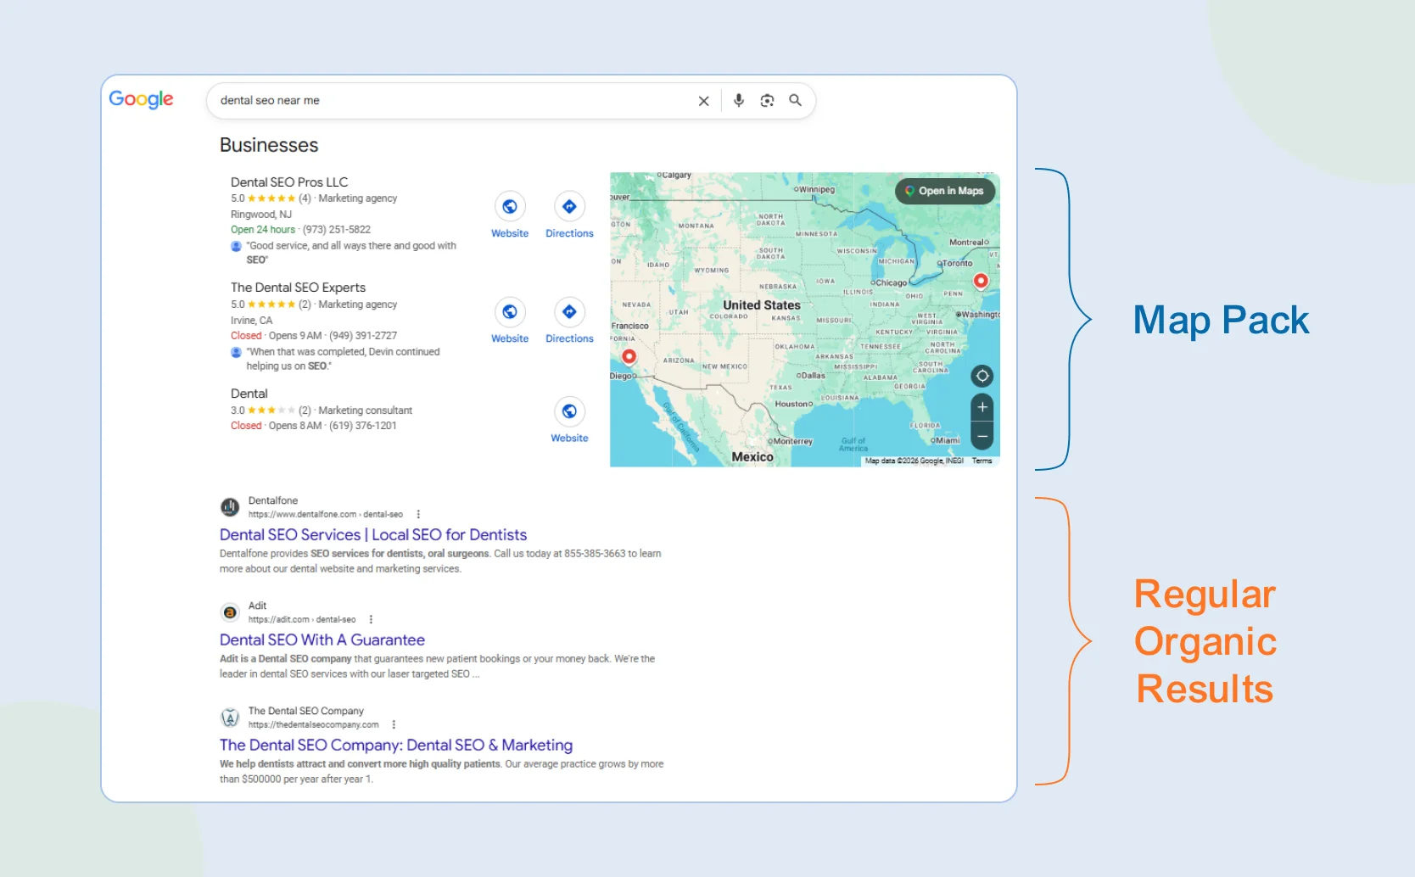The width and height of the screenshot is (1415, 877).
Task: Click the phone number (949) 391-2727
Action: point(363,336)
